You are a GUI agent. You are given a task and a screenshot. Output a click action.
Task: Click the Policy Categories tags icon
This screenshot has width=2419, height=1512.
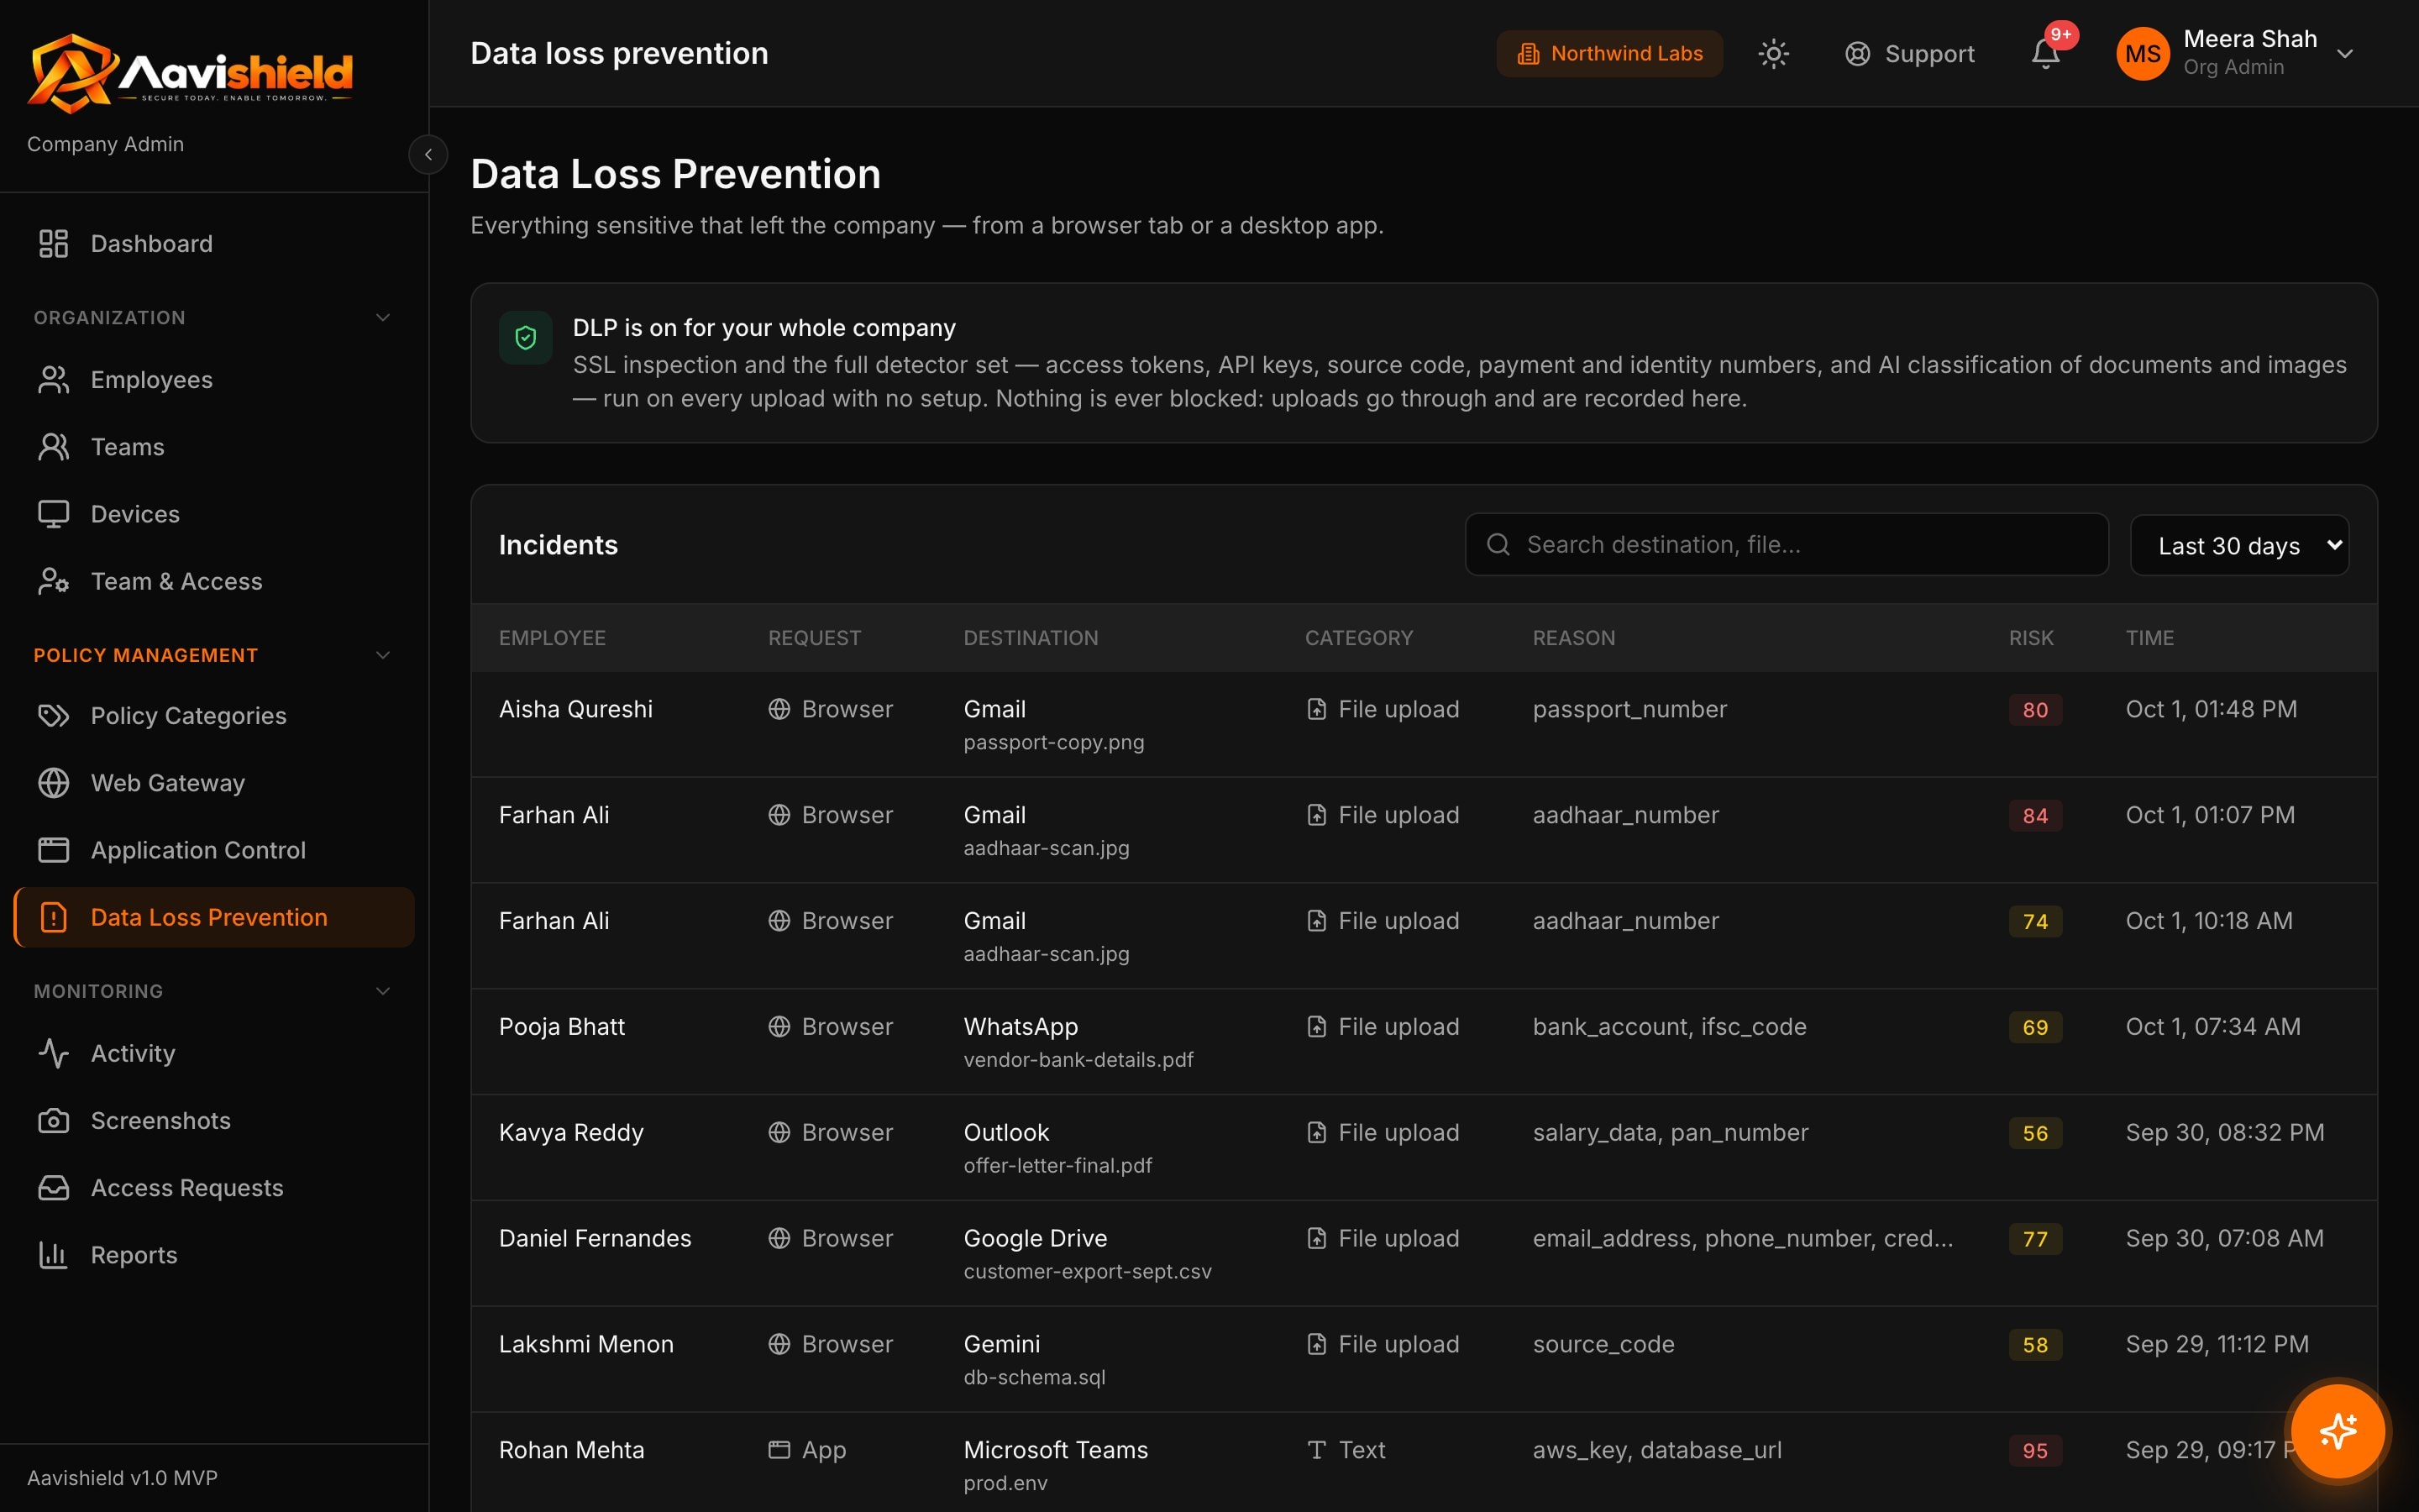(x=53, y=716)
